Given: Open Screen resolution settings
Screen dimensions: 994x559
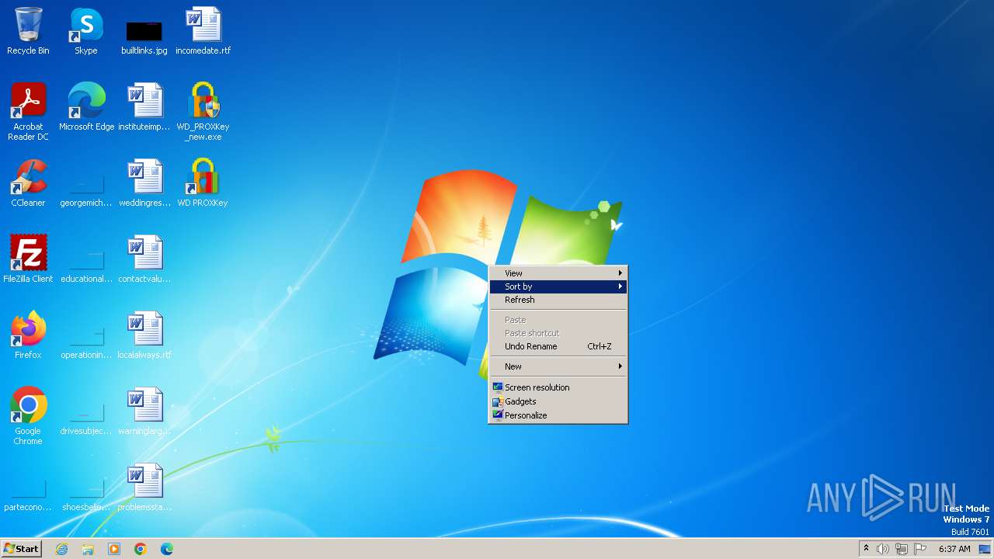Looking at the screenshot, I should [x=558, y=387].
